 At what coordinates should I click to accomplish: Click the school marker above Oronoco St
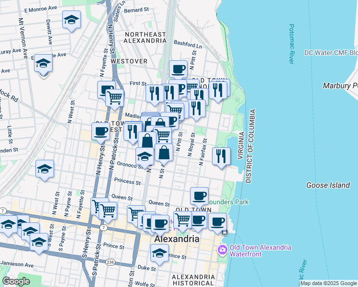point(145,158)
